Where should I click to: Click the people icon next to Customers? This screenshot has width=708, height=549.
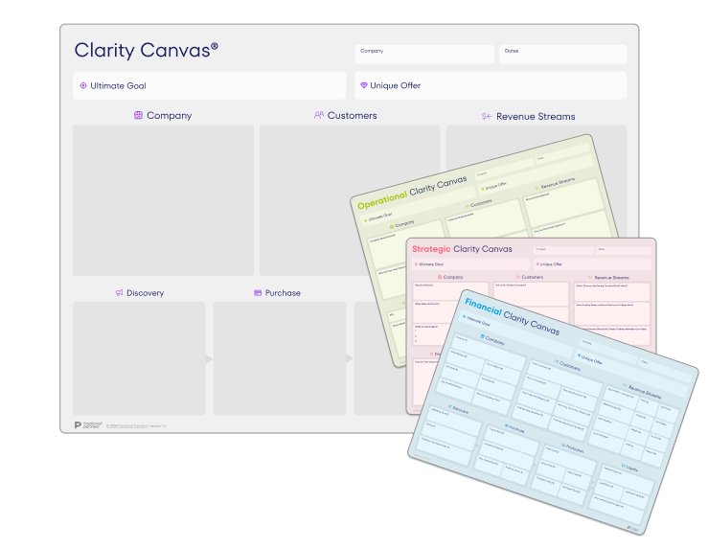(x=319, y=115)
